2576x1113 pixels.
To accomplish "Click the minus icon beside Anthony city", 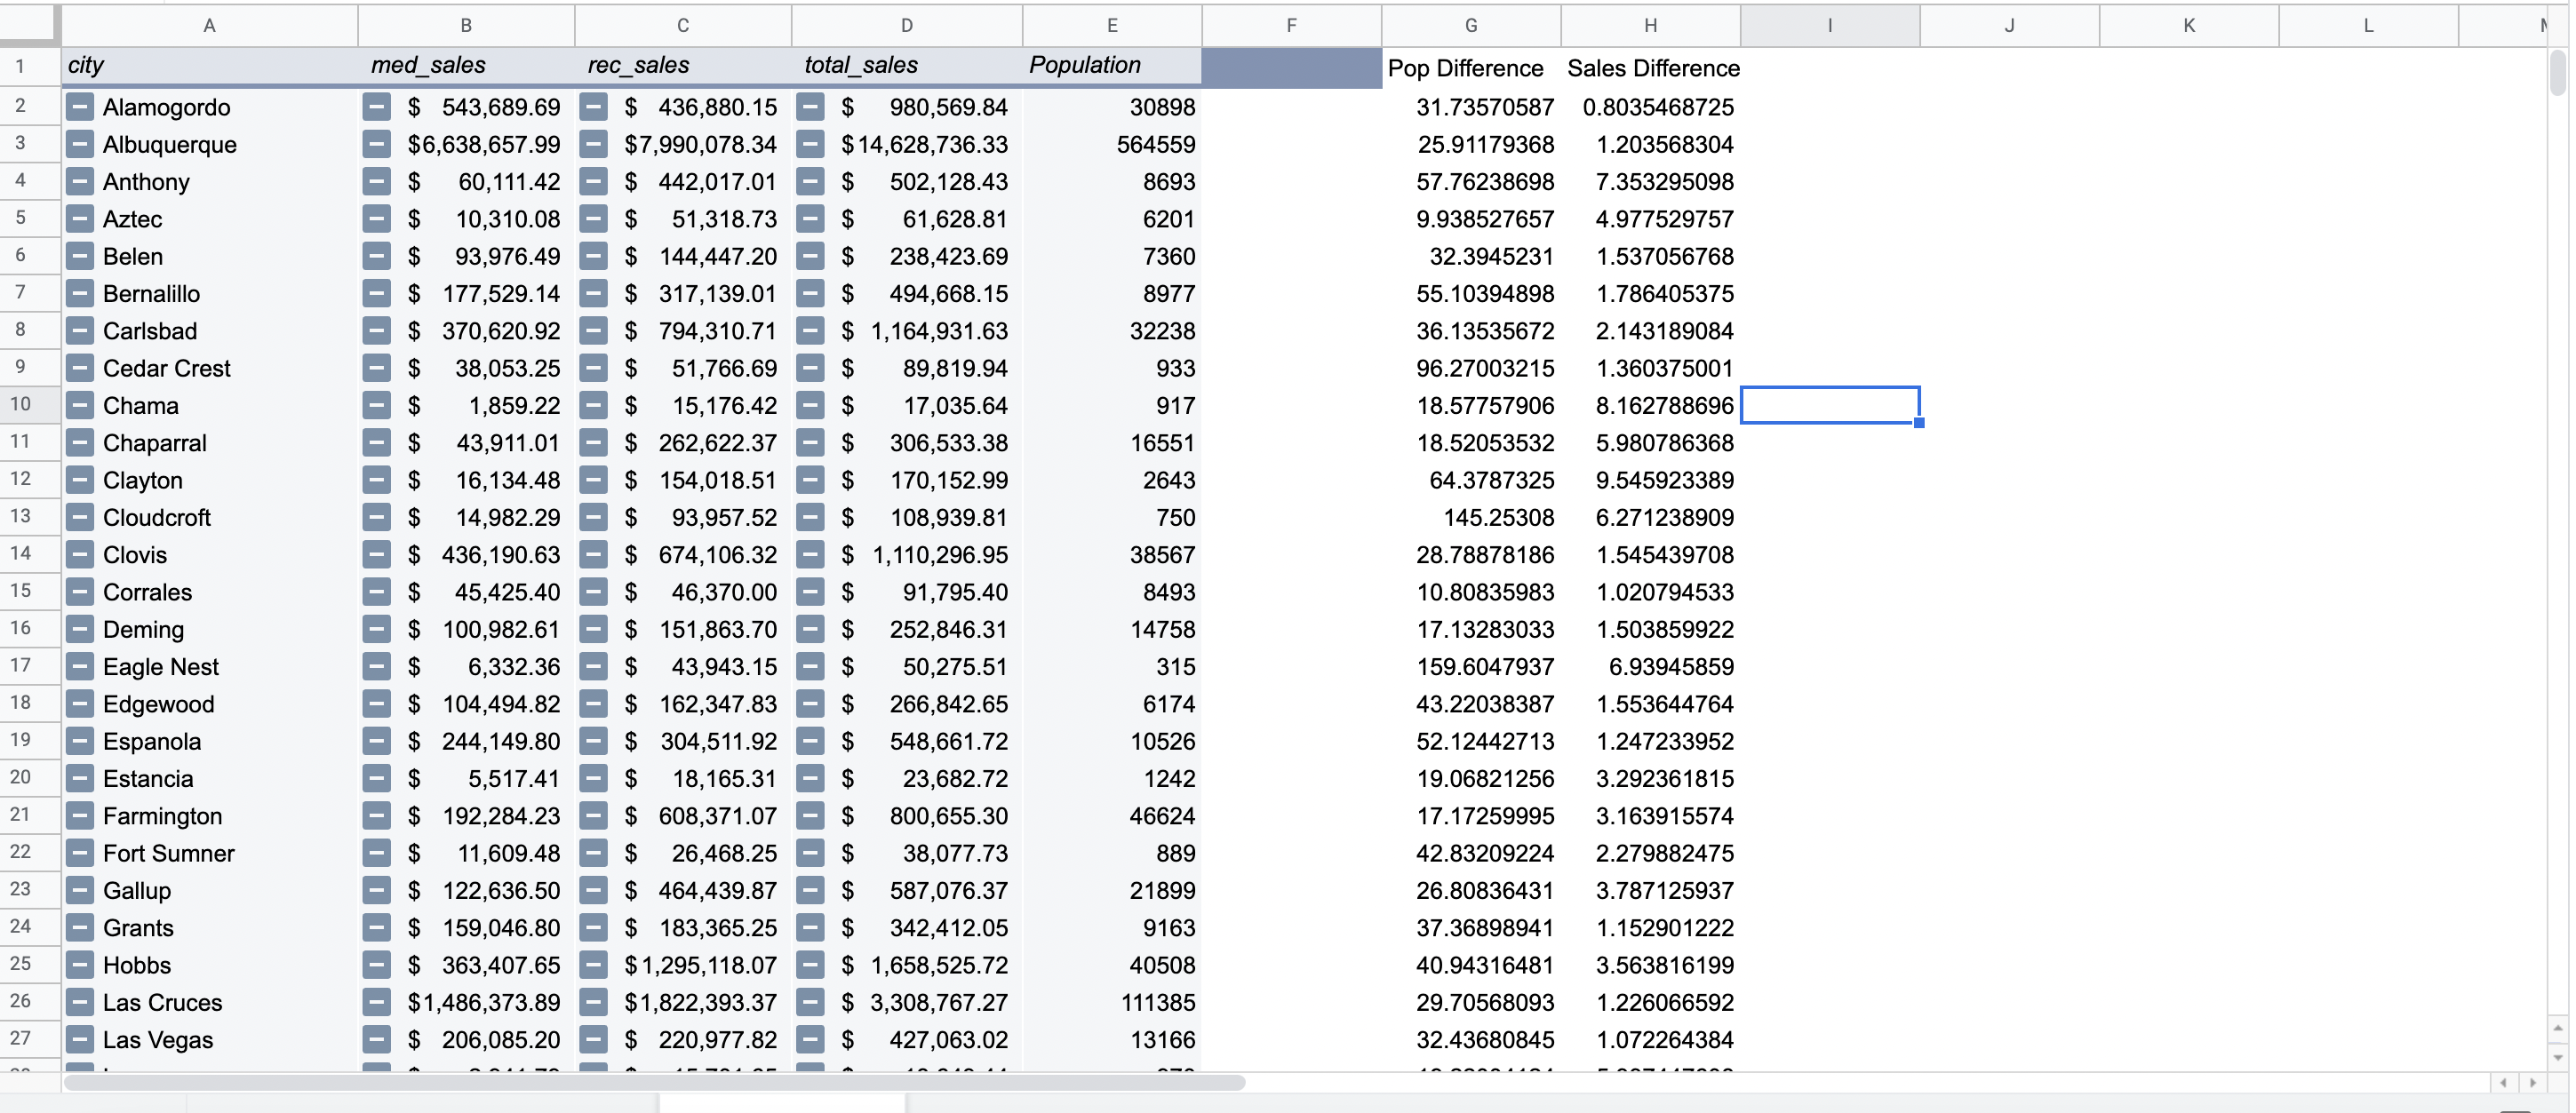I will [x=80, y=182].
